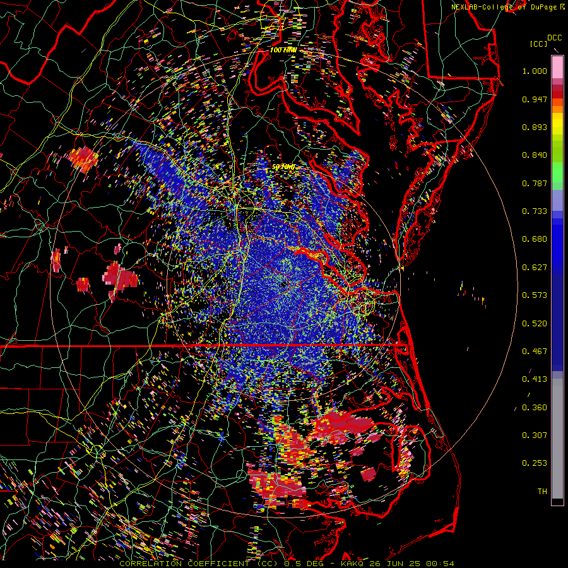Select the 1.000 value on the scale
Image resolution: width=568 pixels, height=568 pixels.
(535, 71)
